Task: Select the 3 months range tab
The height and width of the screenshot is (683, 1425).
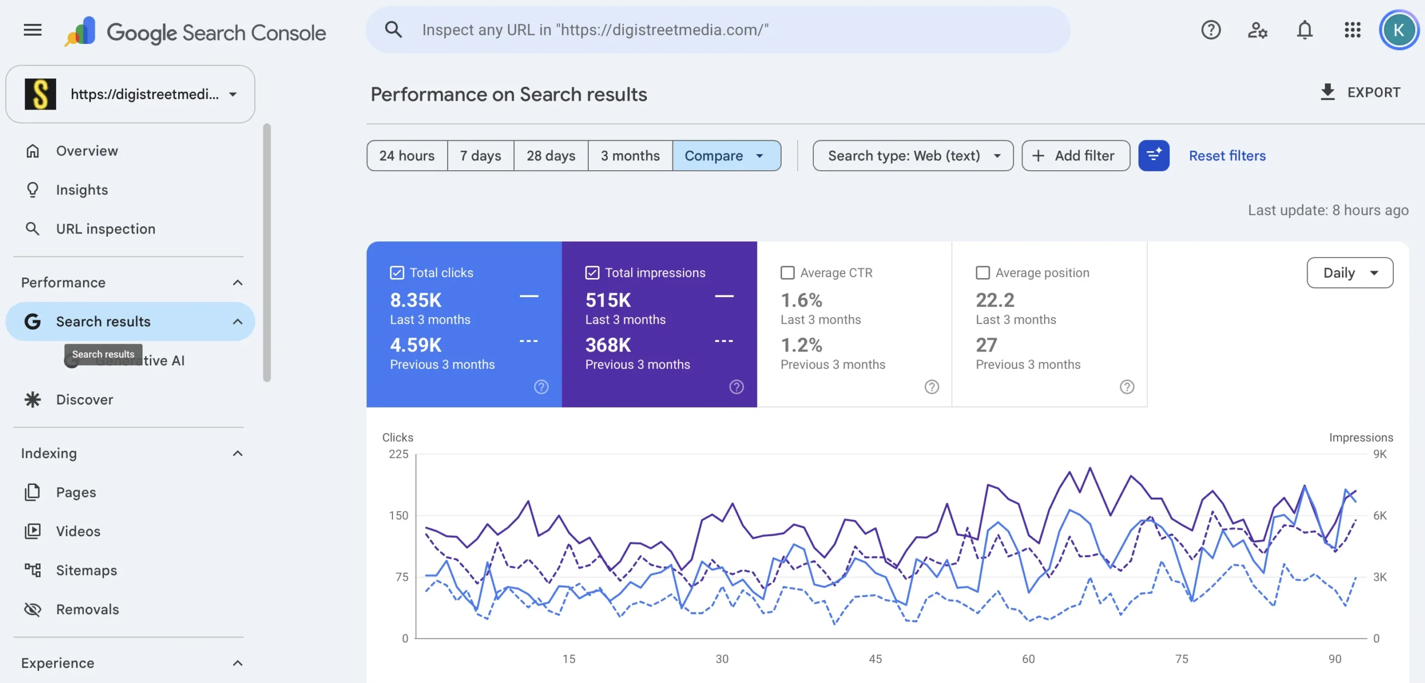Action: point(630,156)
